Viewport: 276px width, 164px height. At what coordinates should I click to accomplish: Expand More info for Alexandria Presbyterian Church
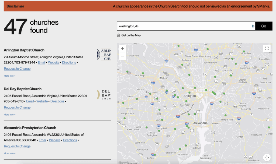9,154
